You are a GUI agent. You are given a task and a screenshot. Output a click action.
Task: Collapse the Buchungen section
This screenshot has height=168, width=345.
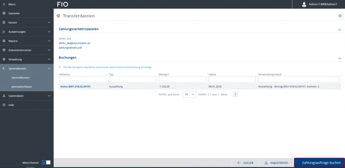(340, 58)
